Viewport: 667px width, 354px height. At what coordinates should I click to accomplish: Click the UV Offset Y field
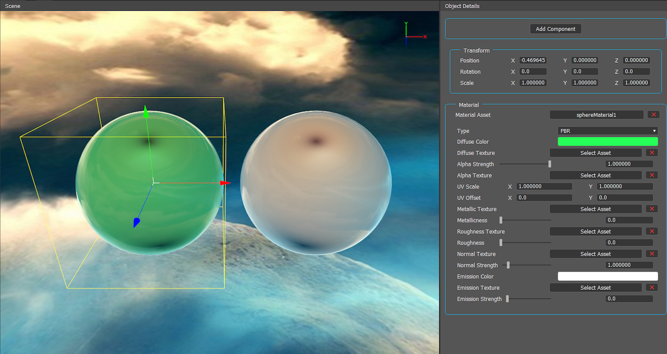(x=625, y=198)
